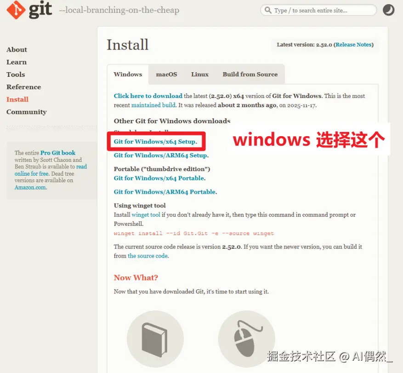Download Git for Windows/x64 Portable
403x373 pixels.
(x=159, y=178)
